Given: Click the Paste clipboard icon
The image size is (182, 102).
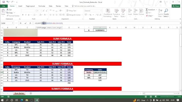Looking at the screenshot, I should point(3,11).
